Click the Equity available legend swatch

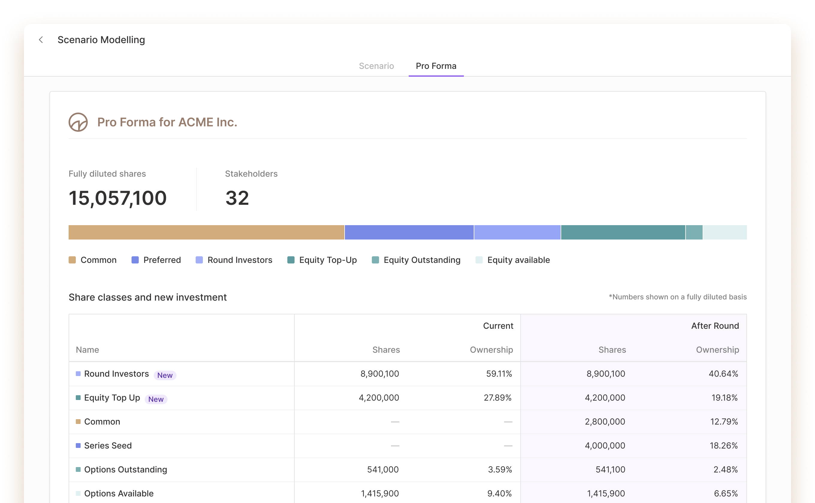point(479,260)
